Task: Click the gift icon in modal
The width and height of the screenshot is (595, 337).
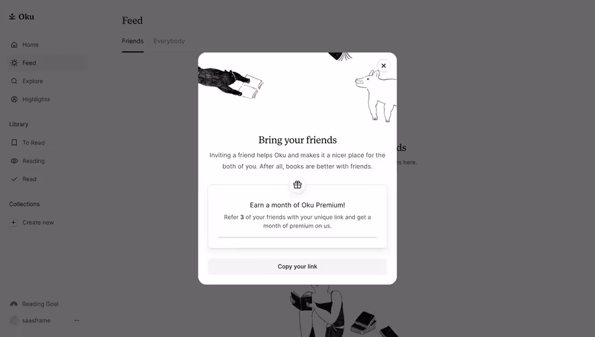Action: (x=297, y=185)
